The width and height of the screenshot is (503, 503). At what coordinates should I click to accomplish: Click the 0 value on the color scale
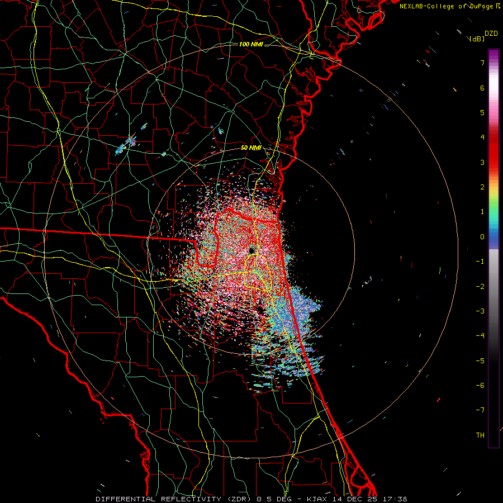pos(482,237)
